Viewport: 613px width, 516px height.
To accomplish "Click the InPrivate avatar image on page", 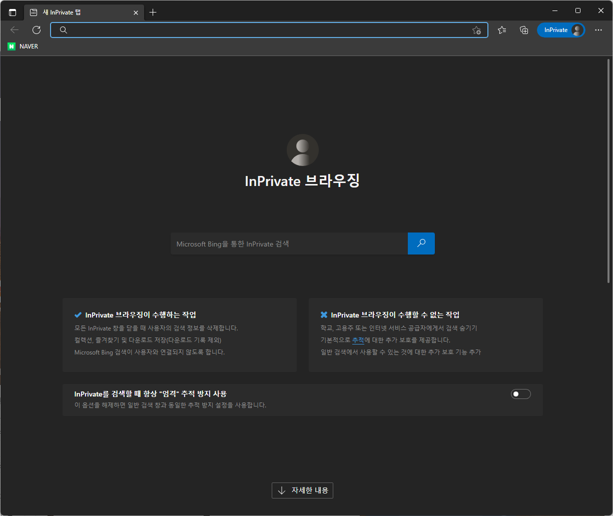I will click(303, 150).
